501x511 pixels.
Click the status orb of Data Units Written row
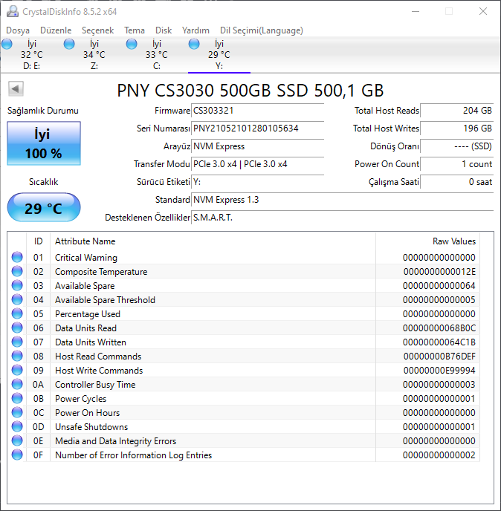point(17,342)
